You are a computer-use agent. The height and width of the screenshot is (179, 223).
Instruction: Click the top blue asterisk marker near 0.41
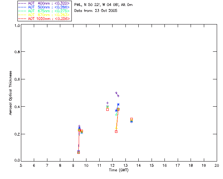(118, 104)
